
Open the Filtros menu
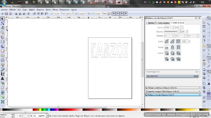pyautogui.click(x=55, y=10)
